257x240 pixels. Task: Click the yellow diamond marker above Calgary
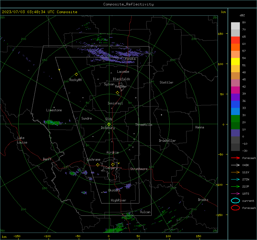tap(113, 164)
